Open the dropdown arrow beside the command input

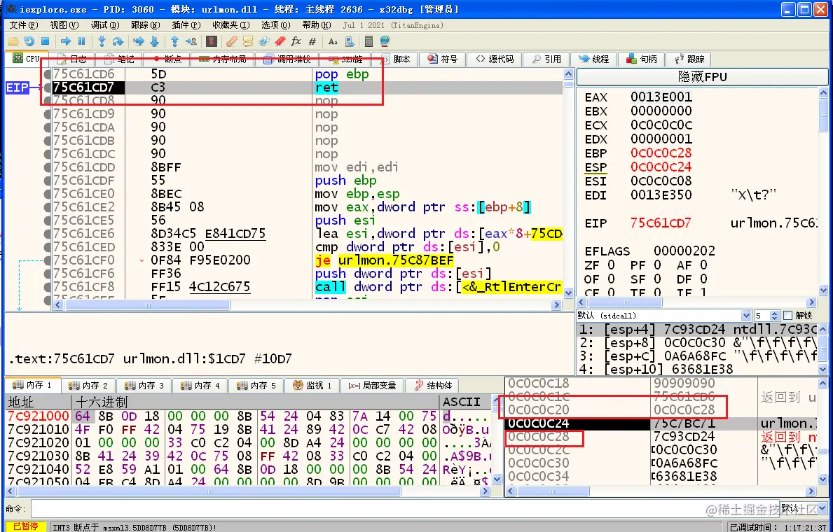(823, 508)
